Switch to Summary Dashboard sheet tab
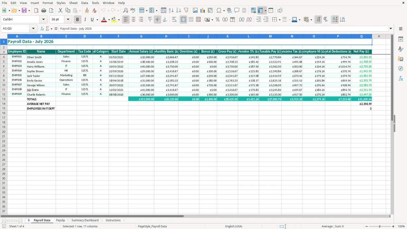Image resolution: width=407 pixels, height=229 pixels. (x=85, y=220)
